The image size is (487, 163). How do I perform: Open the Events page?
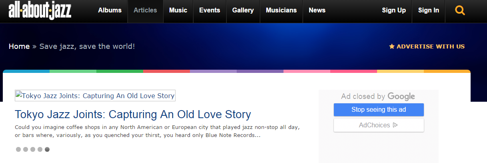tap(210, 10)
